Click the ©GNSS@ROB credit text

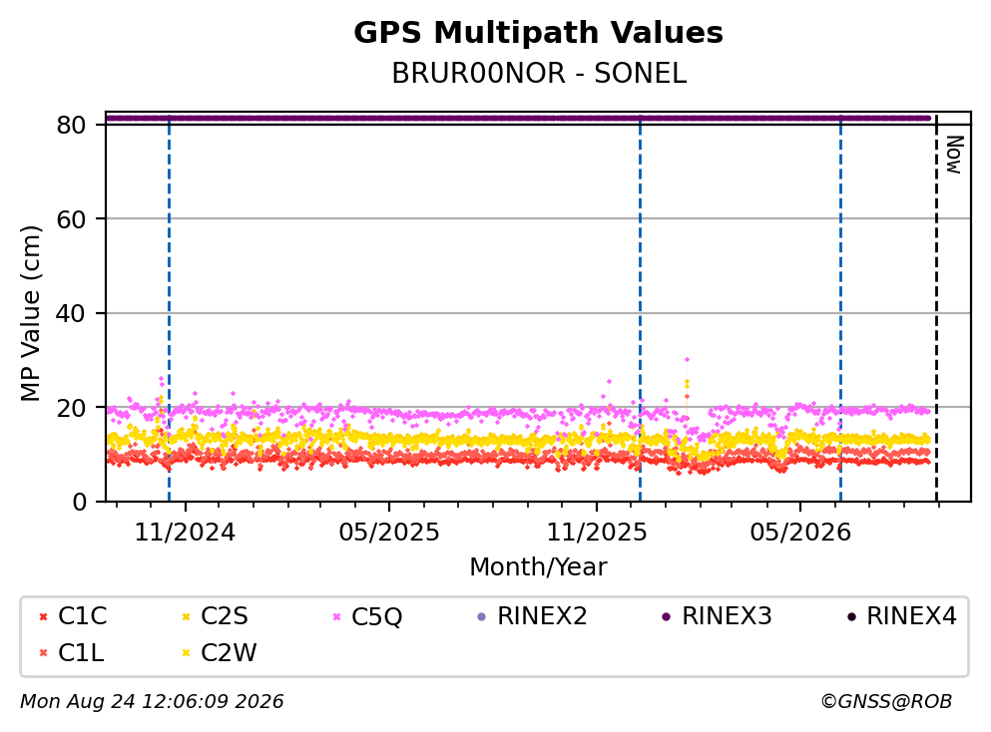pos(886,701)
